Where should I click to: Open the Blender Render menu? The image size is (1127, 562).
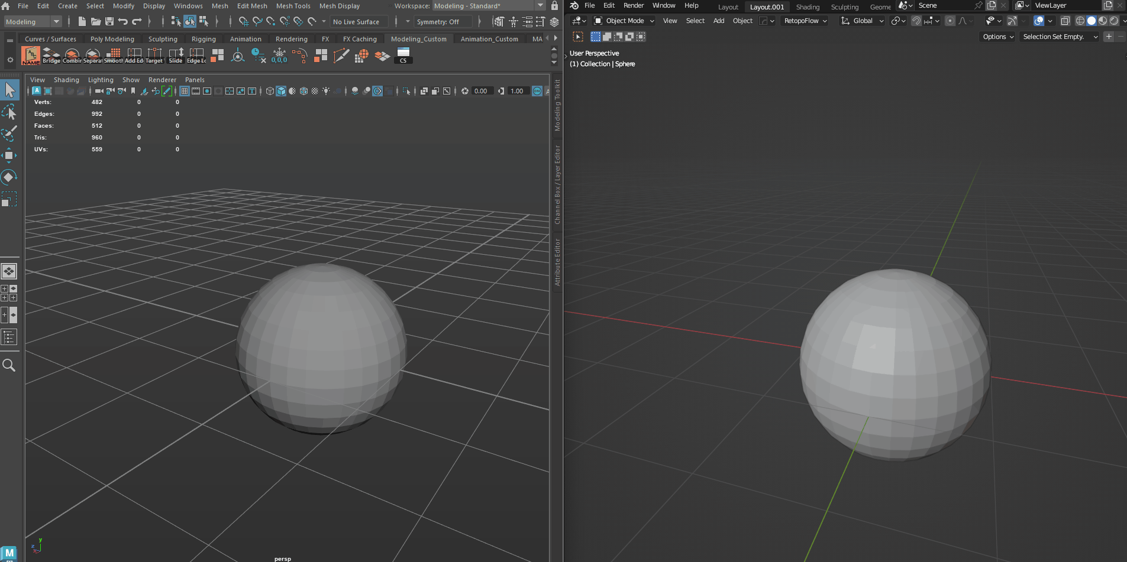633,5
